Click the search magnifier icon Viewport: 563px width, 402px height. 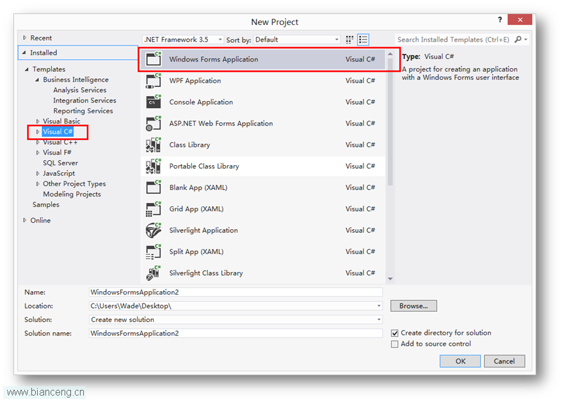tap(518, 39)
